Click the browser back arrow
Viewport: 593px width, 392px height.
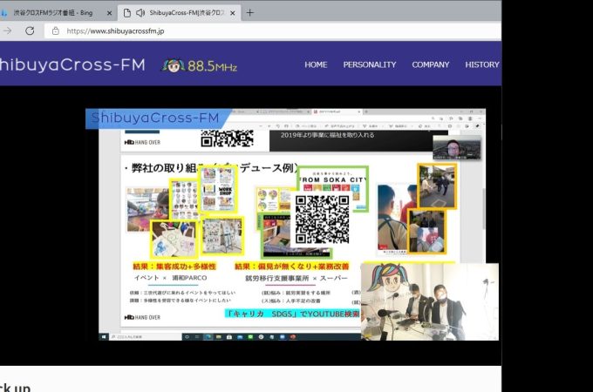pyautogui.click(x=7, y=30)
